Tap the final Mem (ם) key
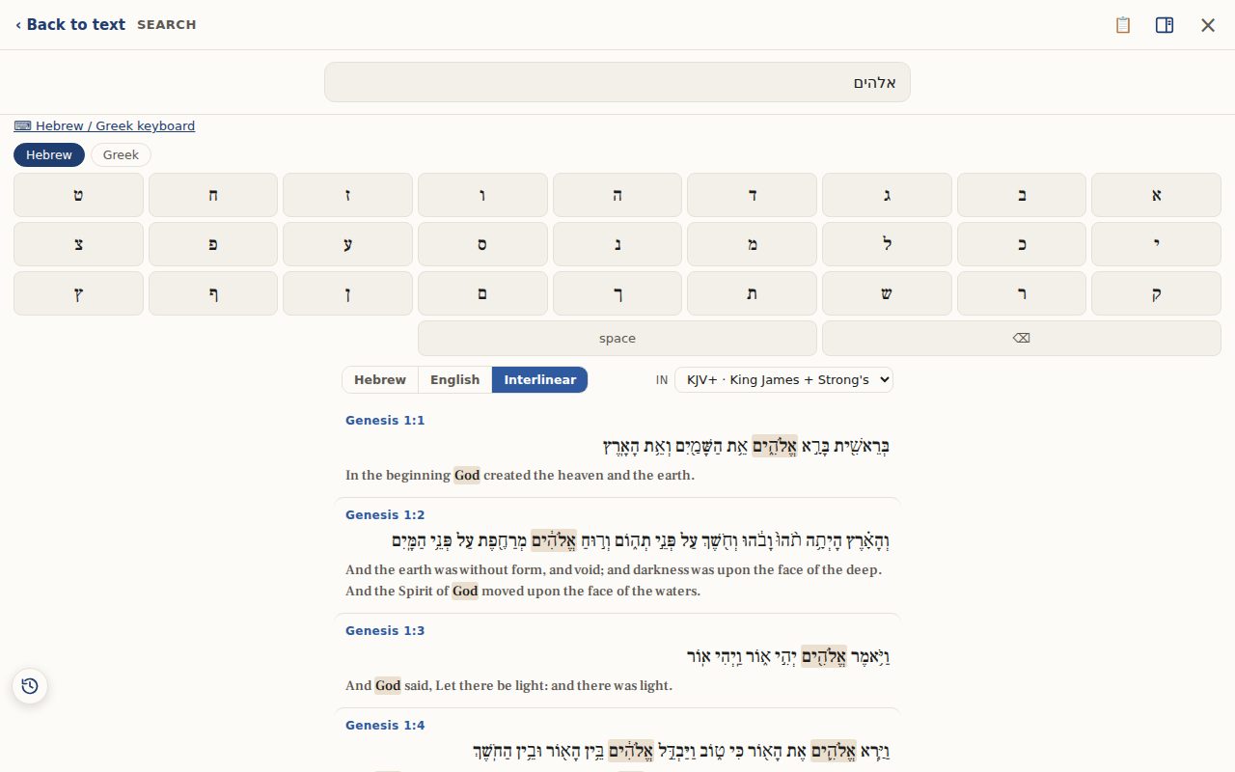 click(x=482, y=293)
